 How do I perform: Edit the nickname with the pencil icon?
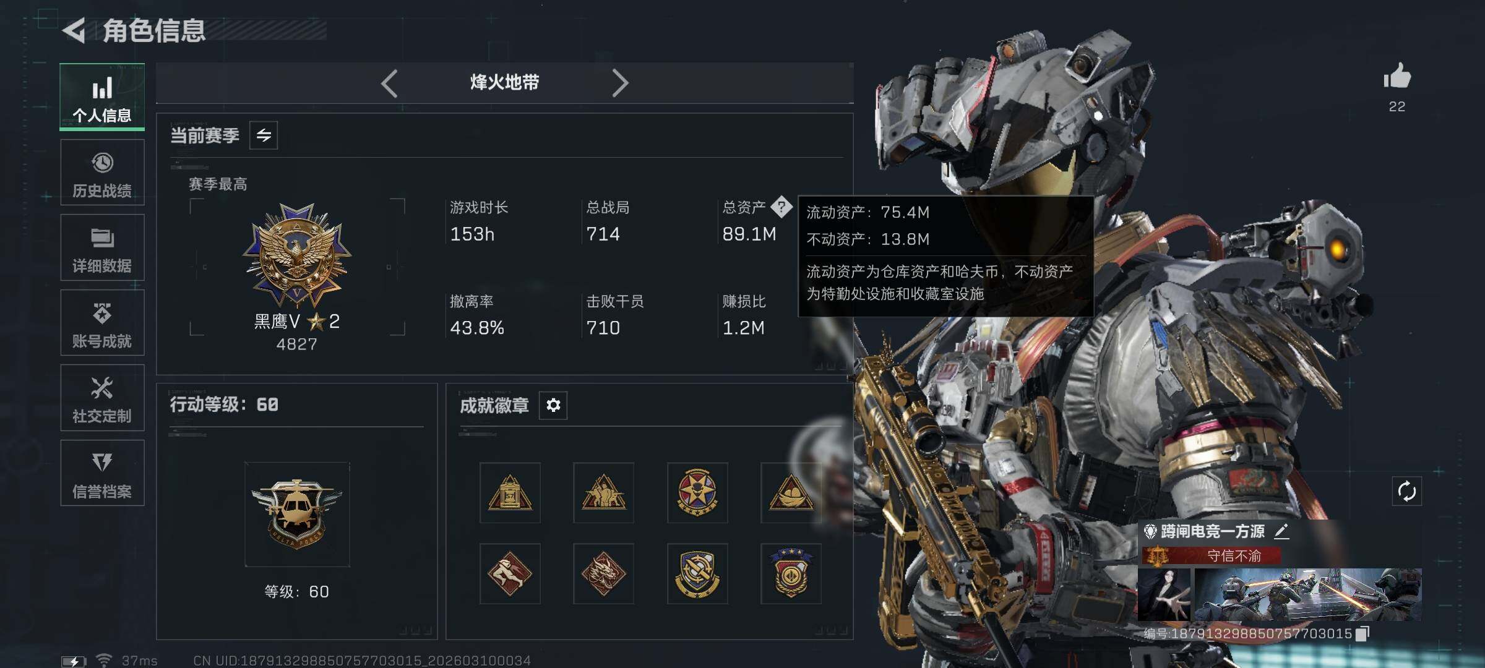1281,531
